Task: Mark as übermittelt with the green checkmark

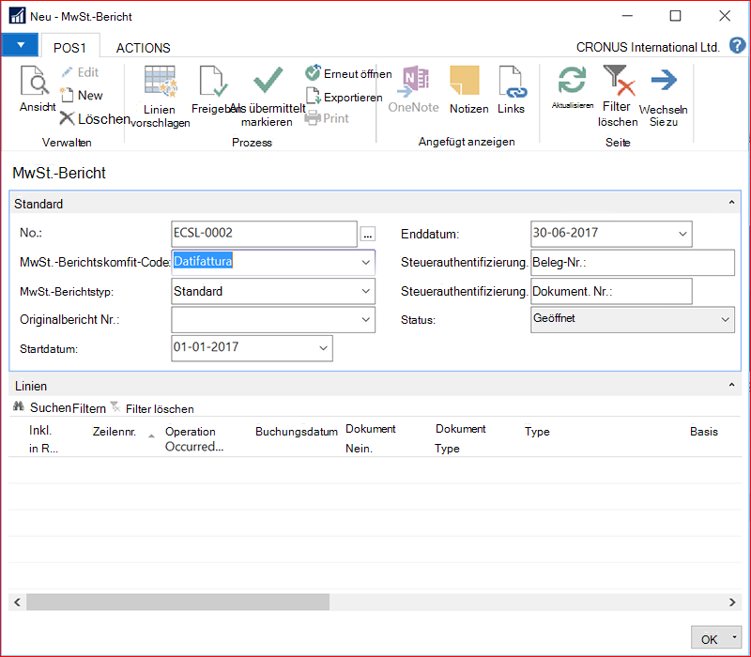Action: tap(268, 80)
